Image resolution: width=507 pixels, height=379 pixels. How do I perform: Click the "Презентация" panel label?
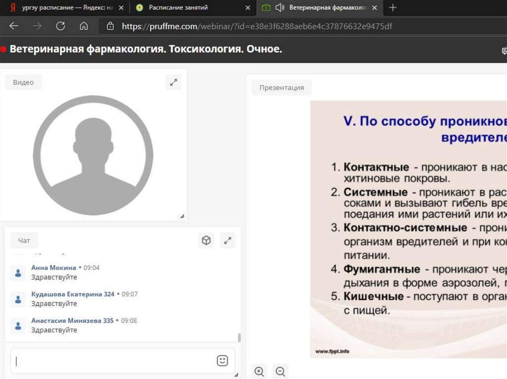point(282,87)
